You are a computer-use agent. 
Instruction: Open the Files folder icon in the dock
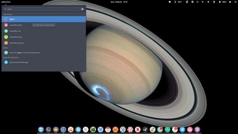tap(56, 130)
